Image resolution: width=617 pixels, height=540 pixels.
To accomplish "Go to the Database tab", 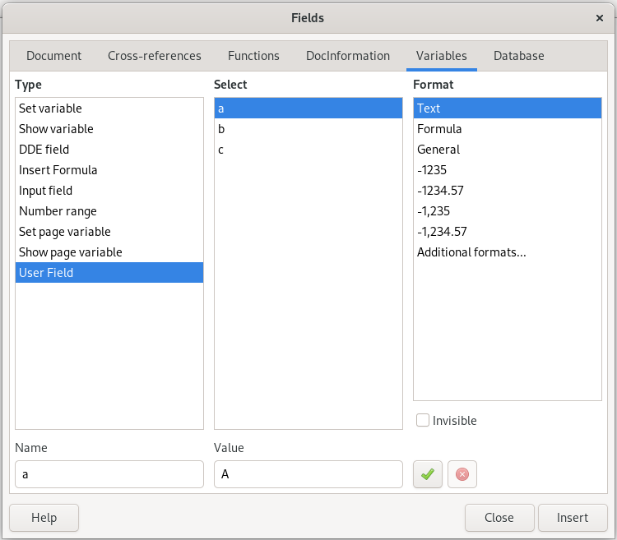I will point(518,56).
